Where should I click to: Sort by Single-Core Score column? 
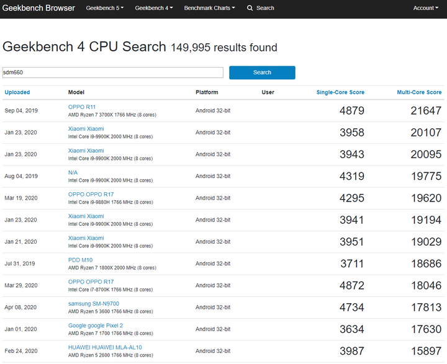click(340, 92)
